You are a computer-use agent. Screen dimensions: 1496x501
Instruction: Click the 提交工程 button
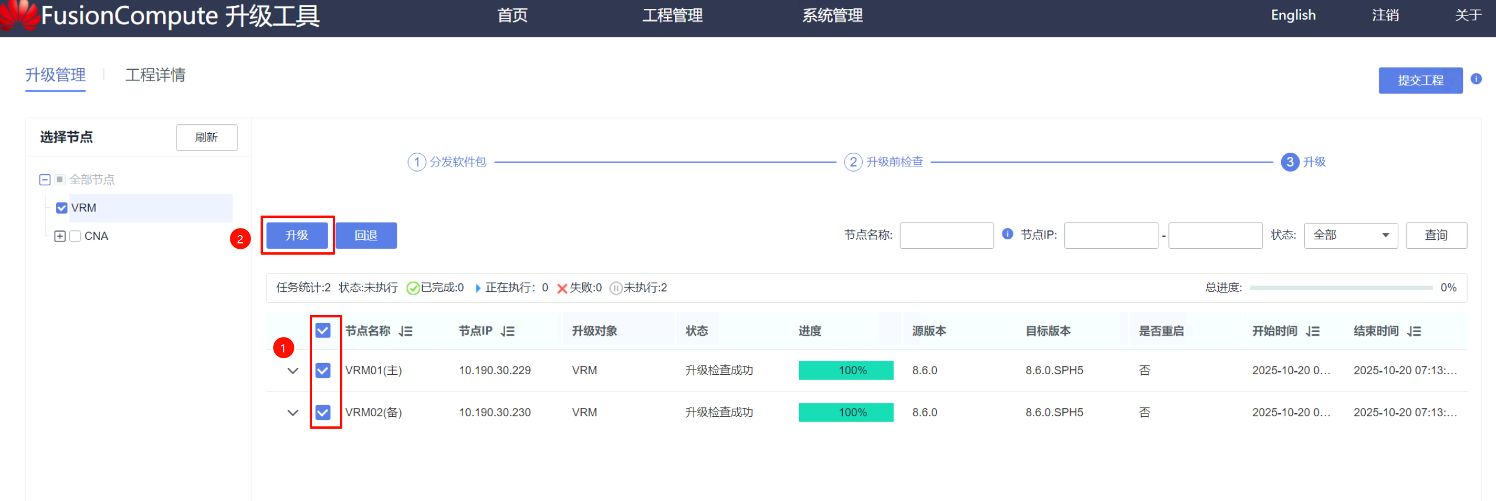pos(1420,80)
